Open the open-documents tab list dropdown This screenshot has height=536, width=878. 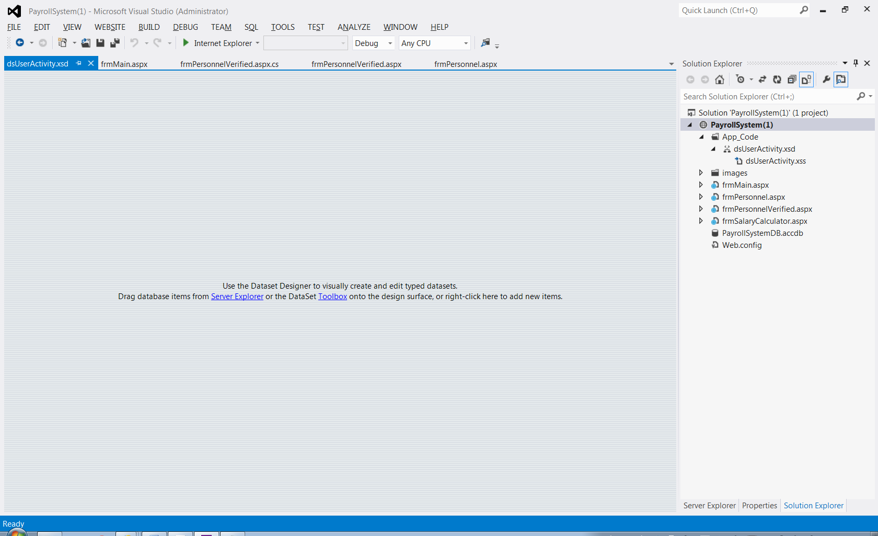672,64
